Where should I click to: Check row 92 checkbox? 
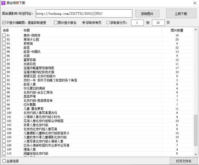click(x=4, y=80)
